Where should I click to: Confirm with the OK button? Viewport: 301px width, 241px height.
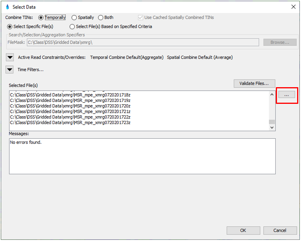click(x=243, y=231)
